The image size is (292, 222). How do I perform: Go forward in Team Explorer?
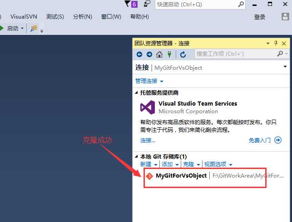point(149,54)
